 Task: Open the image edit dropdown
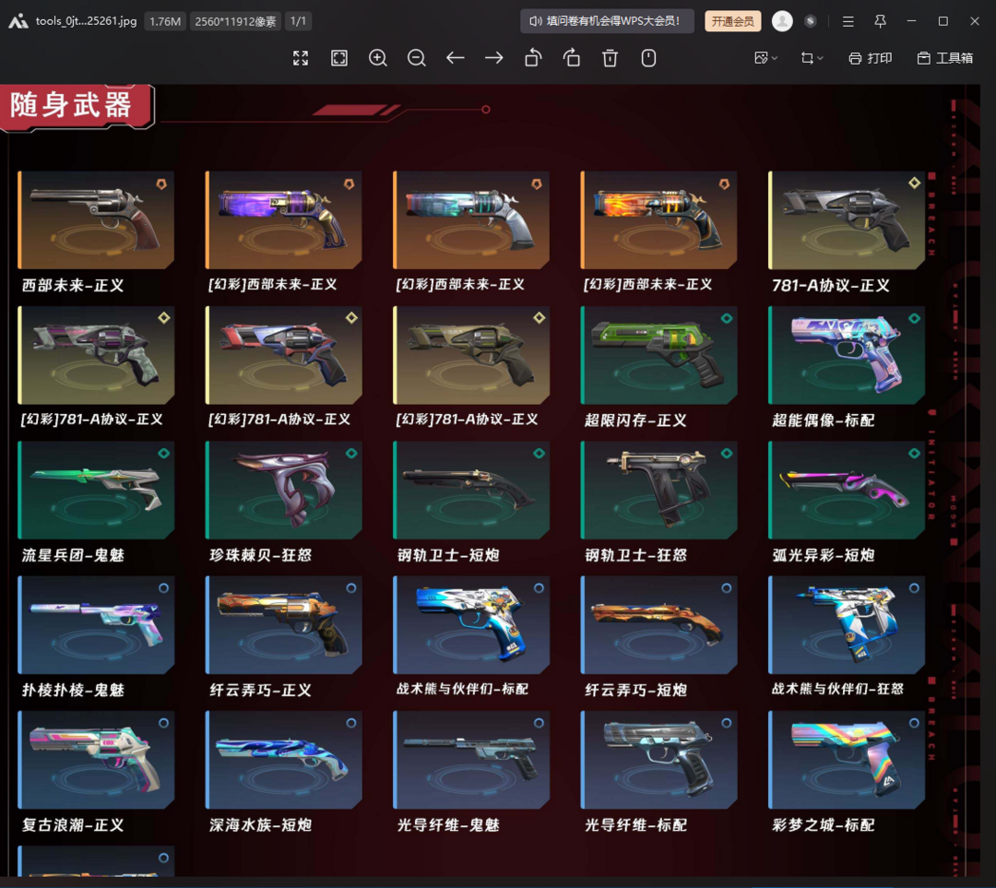765,58
